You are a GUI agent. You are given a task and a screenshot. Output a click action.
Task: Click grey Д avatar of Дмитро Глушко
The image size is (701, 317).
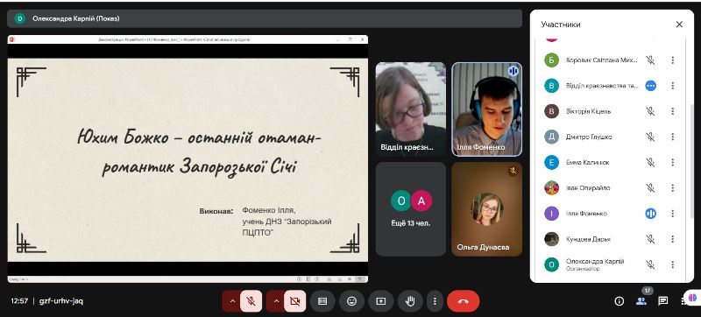552,137
